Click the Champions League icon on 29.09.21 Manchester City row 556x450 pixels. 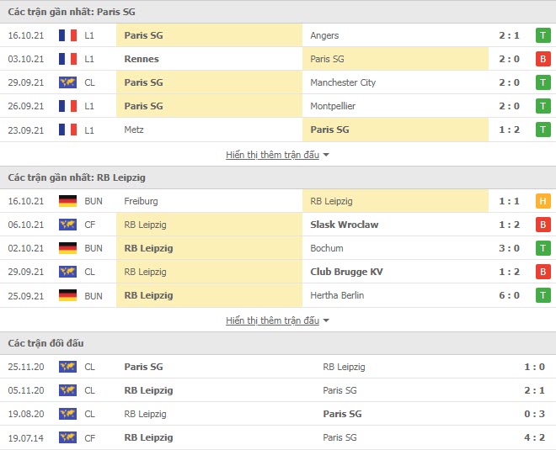tap(67, 82)
